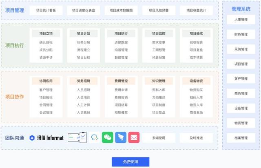
Task: Click 资料入库 under 知识管理
Action: [x=159, y=90]
